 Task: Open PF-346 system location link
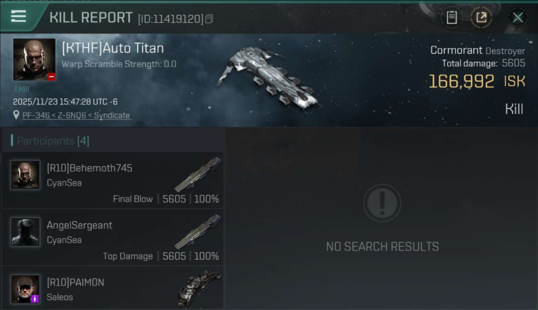pyautogui.click(x=76, y=115)
